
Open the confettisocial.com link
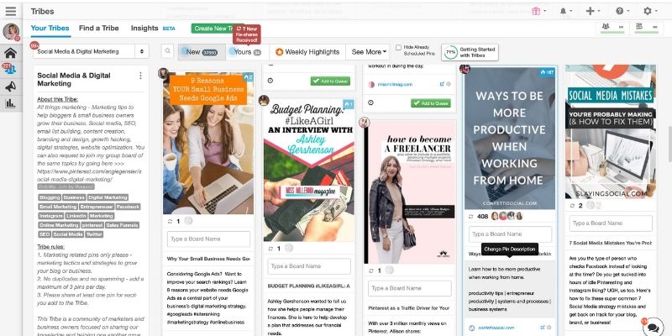pyautogui.click(x=495, y=328)
